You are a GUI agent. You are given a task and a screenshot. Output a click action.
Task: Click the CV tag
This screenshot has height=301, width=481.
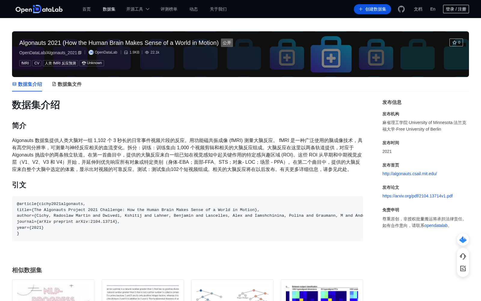coord(37,63)
